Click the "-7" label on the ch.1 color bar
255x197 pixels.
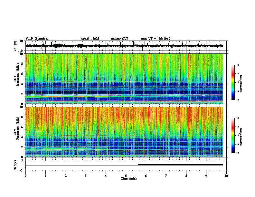pos(238,100)
